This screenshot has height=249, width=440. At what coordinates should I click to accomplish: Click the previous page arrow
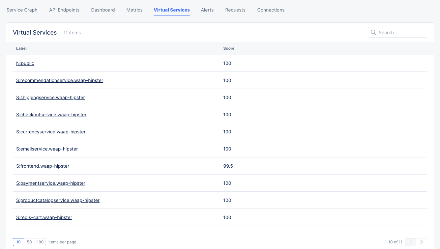[411, 242]
